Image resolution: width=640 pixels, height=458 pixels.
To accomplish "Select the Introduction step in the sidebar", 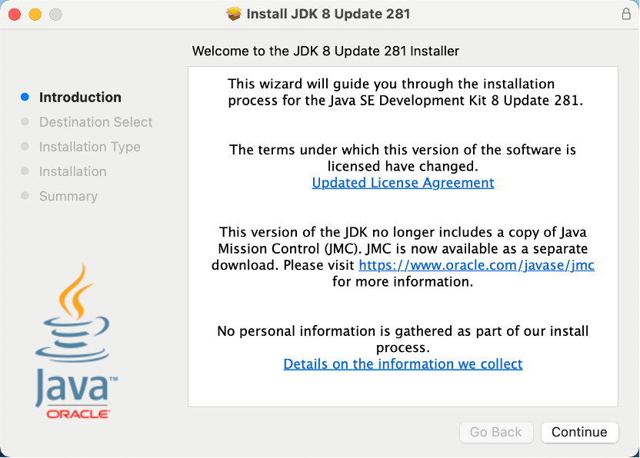I will click(x=80, y=98).
